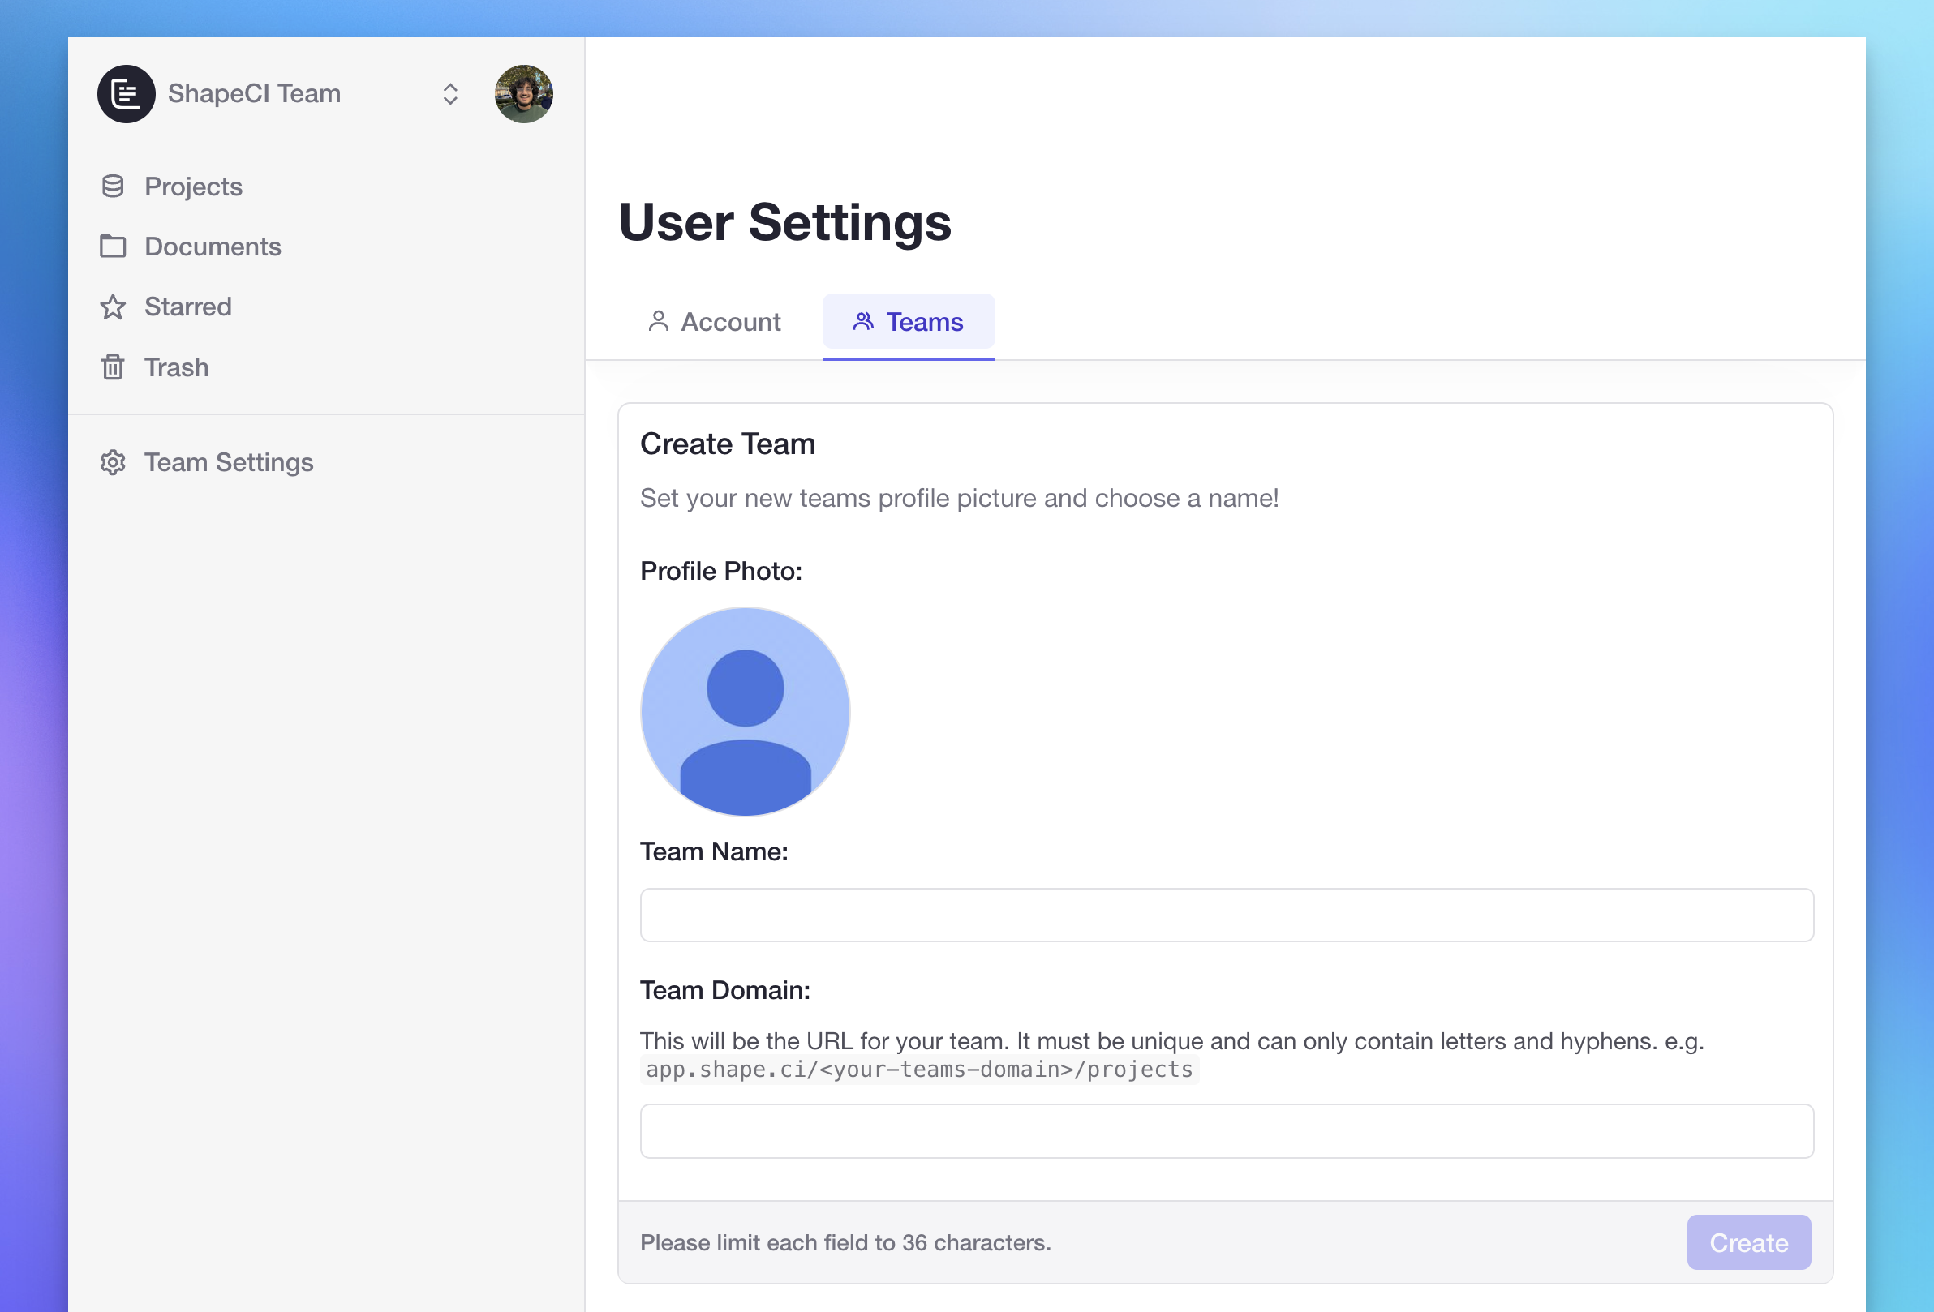The height and width of the screenshot is (1312, 1934).
Task: Open the user avatar photo menu
Action: coord(523,94)
